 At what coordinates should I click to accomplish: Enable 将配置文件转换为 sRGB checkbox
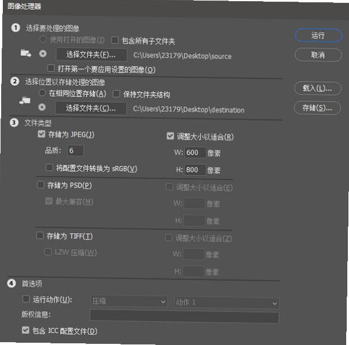pos(49,167)
